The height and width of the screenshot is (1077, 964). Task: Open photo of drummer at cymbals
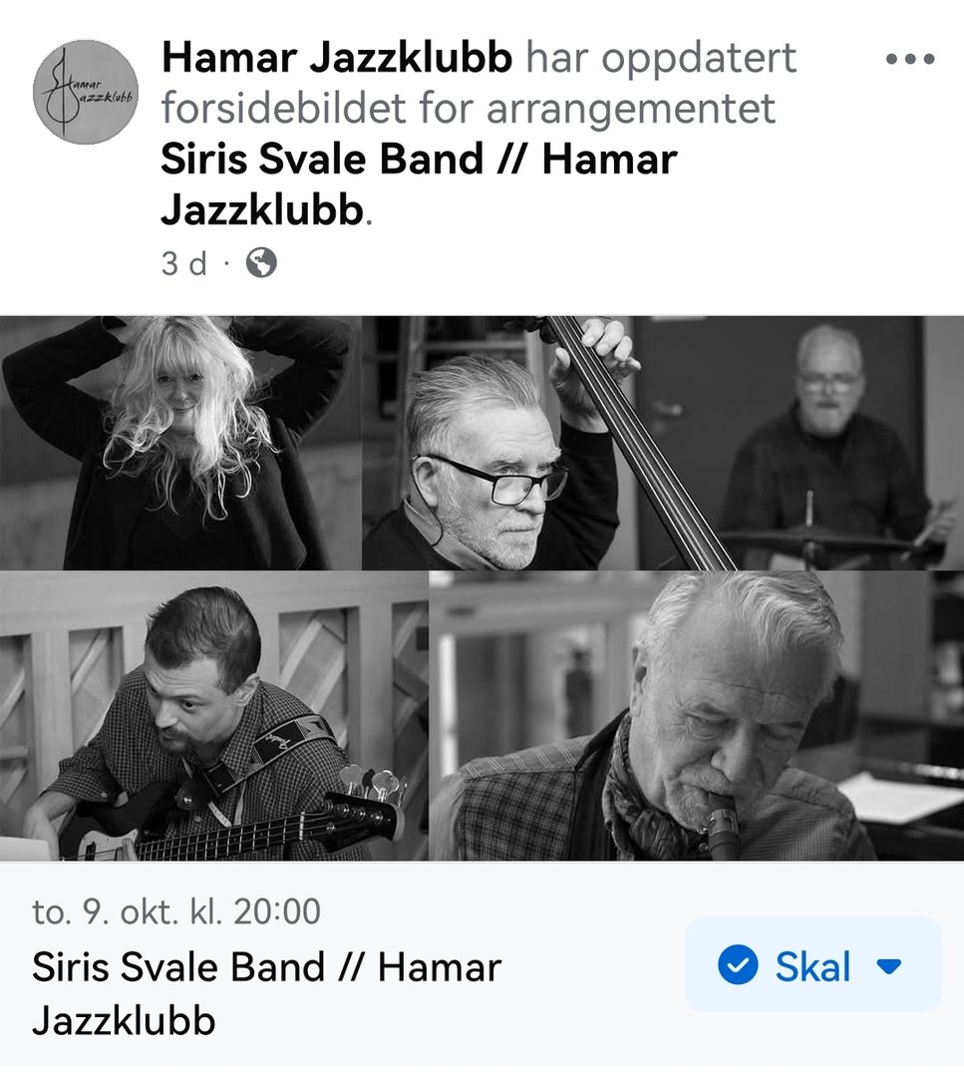[x=800, y=443]
